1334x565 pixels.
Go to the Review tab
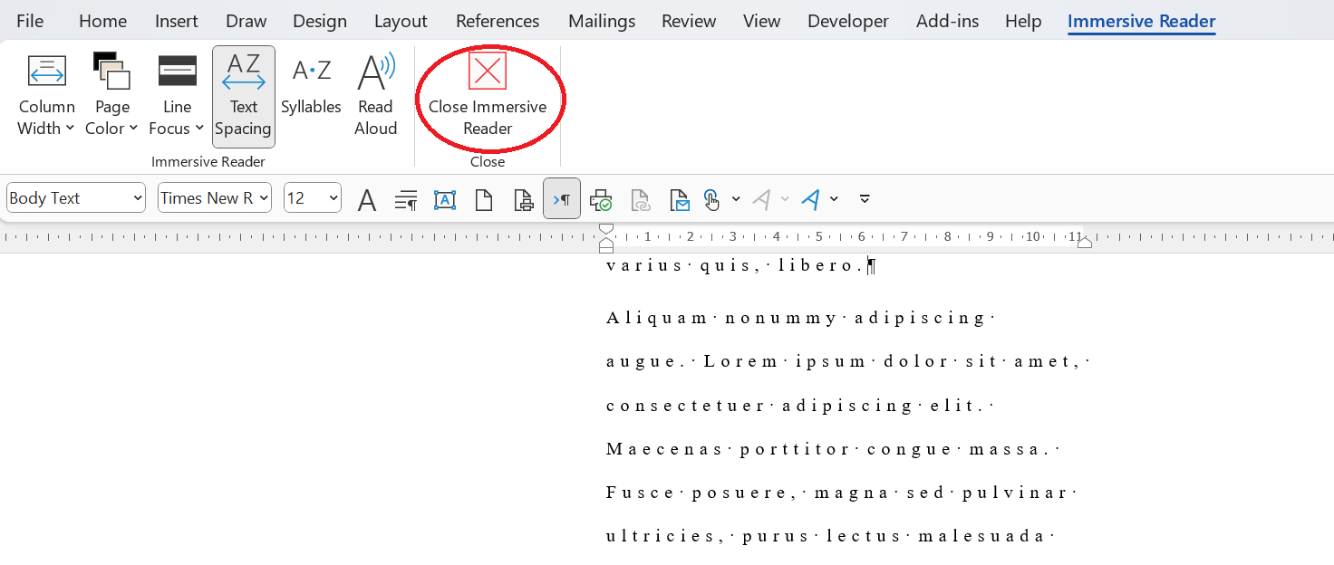pos(688,21)
